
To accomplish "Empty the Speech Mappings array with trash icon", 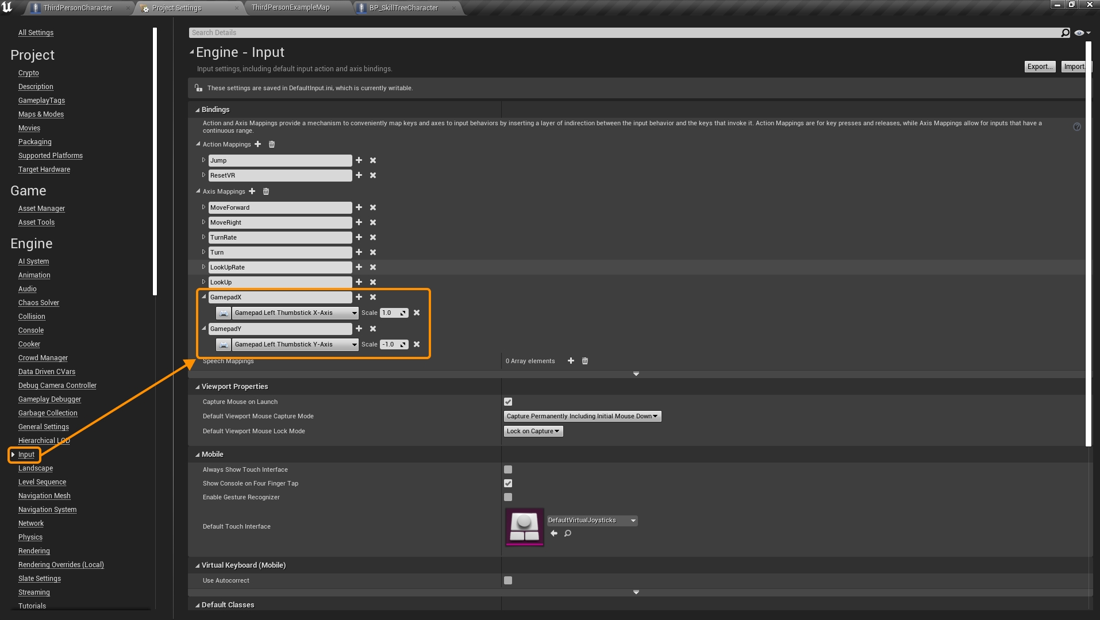I will click(585, 361).
